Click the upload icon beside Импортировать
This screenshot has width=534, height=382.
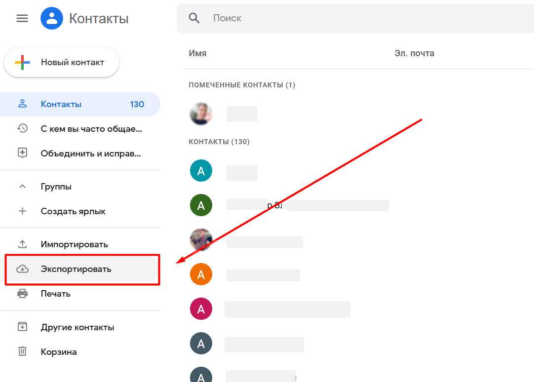click(23, 244)
